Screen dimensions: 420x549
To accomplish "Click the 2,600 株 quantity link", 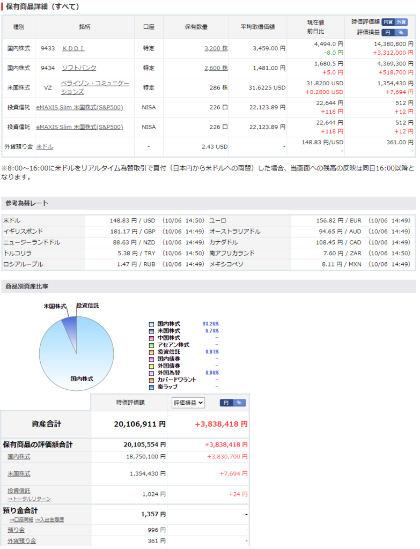I will (x=216, y=68).
